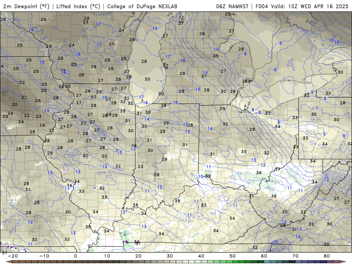Click the blue lifted index contour label "5"

(324, 134)
